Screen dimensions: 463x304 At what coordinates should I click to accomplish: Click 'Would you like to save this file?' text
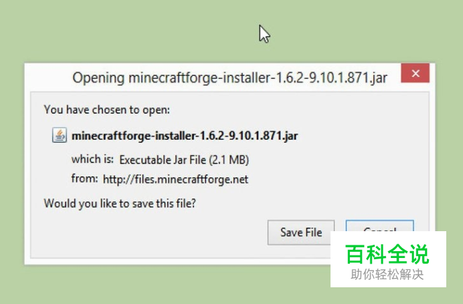click(120, 204)
